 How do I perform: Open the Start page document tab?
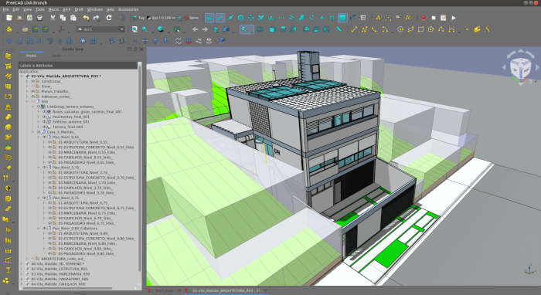pyautogui.click(x=164, y=290)
